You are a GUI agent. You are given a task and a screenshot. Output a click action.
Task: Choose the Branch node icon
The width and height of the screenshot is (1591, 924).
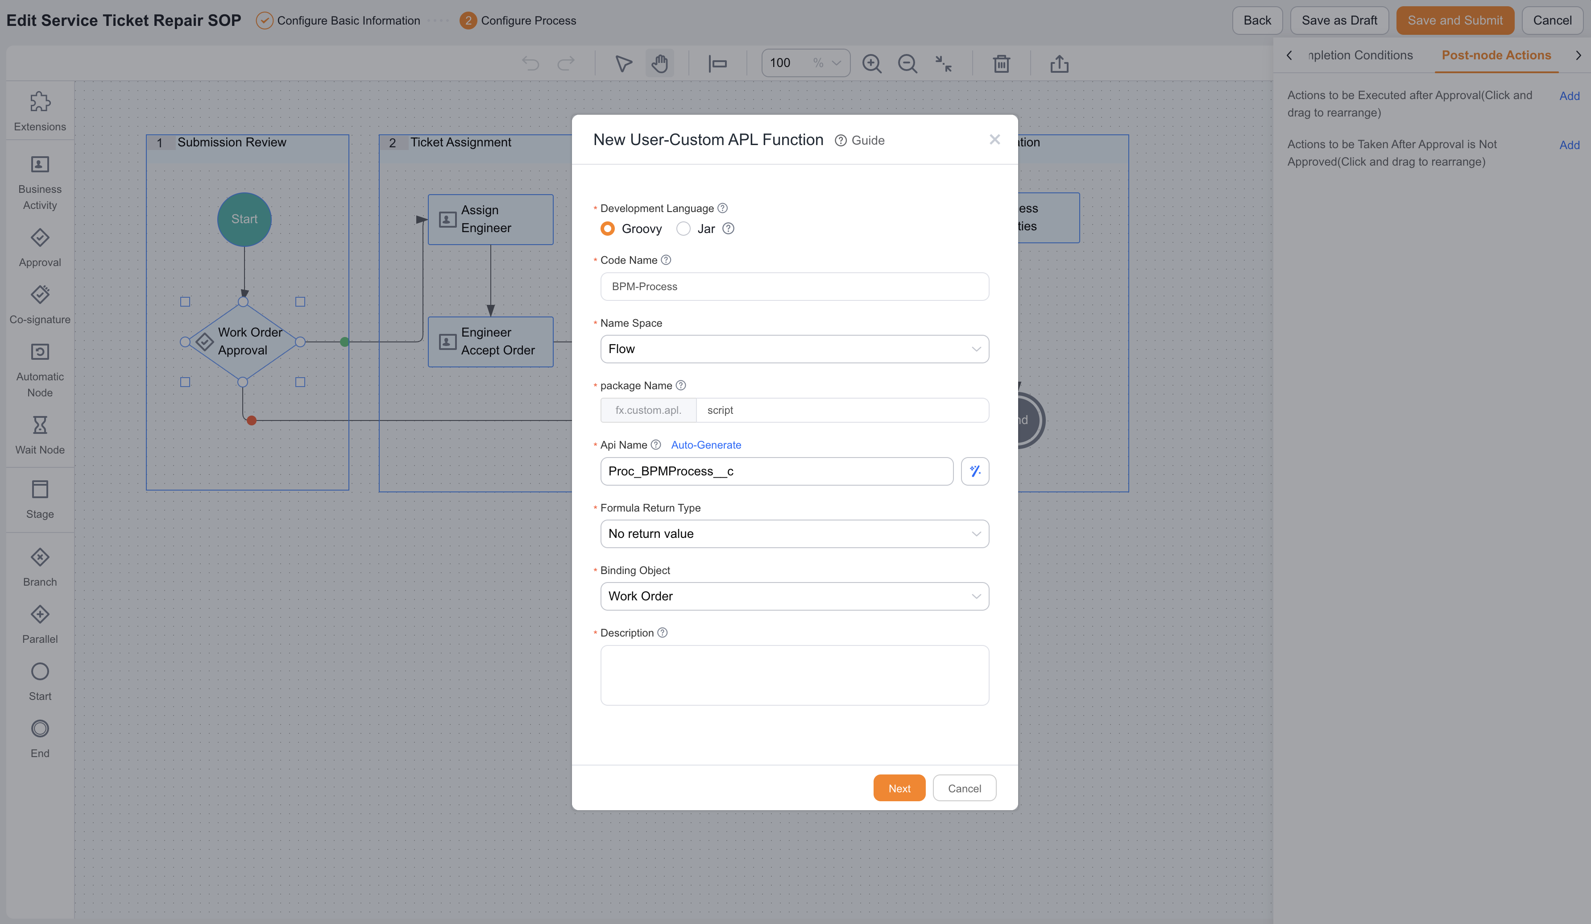40,557
